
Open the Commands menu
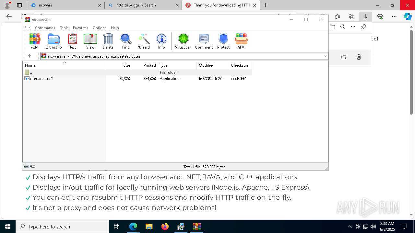[x=45, y=28]
